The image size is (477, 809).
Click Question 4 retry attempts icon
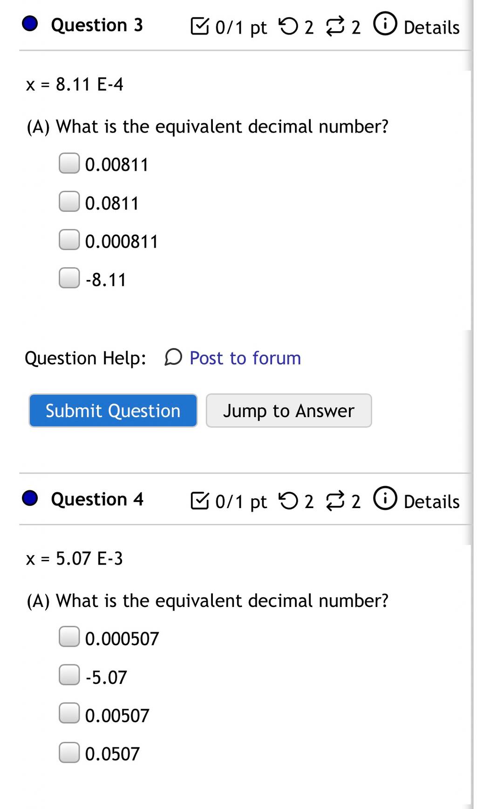coord(288,501)
